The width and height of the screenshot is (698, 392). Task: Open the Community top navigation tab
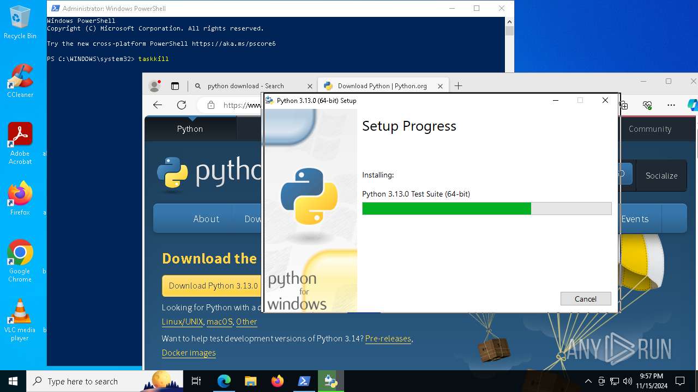pos(650,129)
